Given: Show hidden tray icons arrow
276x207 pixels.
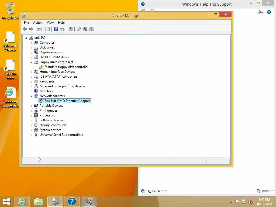Looking at the screenshot, I should pos(231,202).
